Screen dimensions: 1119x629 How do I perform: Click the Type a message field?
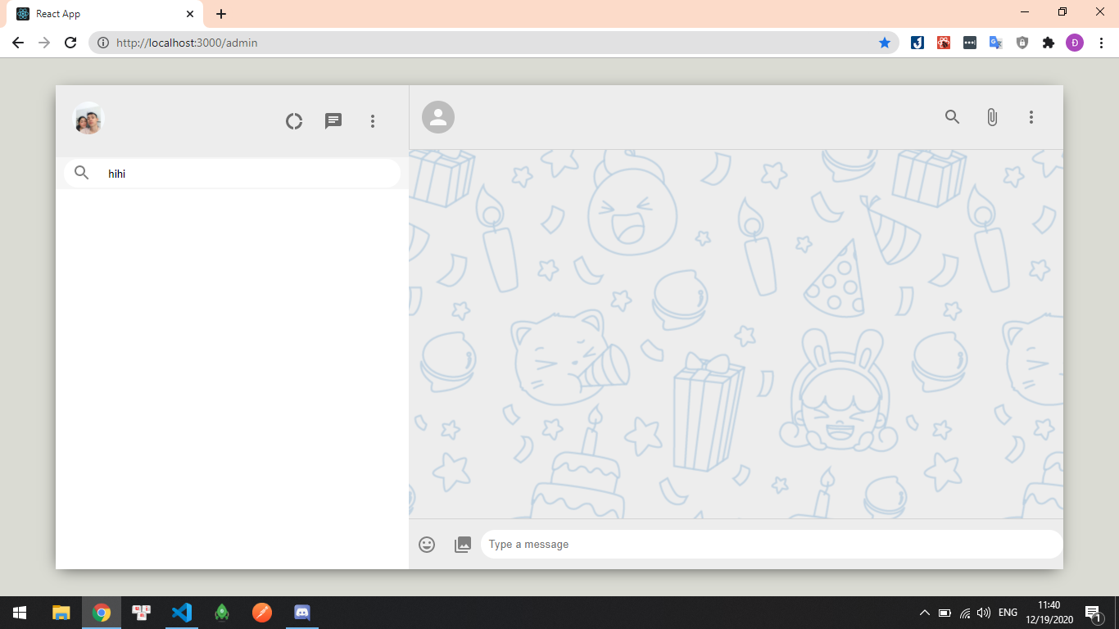pos(770,545)
